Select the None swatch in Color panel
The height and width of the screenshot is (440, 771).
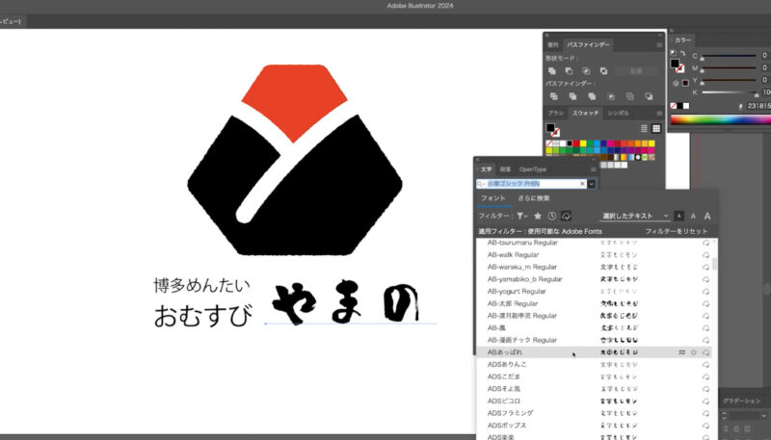pos(673,106)
